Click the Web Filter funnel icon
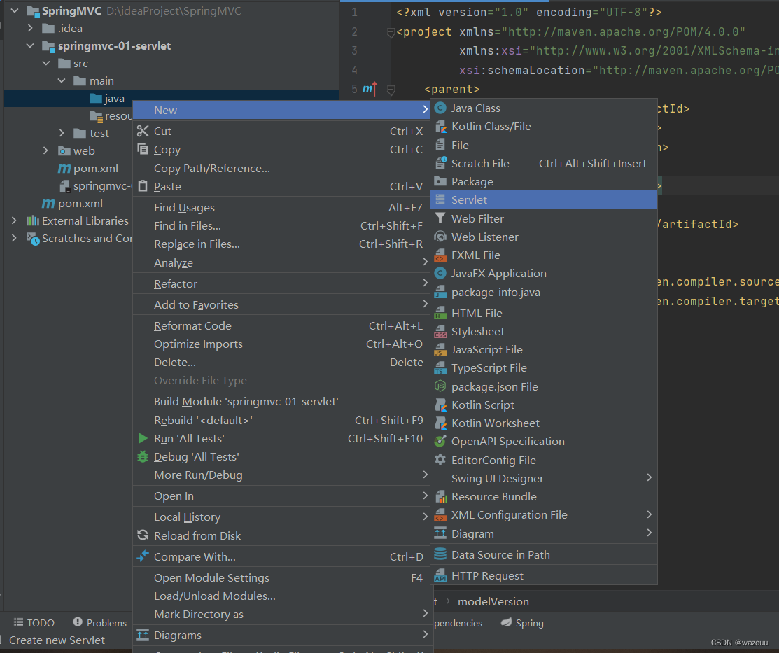779x653 pixels. (x=440, y=218)
